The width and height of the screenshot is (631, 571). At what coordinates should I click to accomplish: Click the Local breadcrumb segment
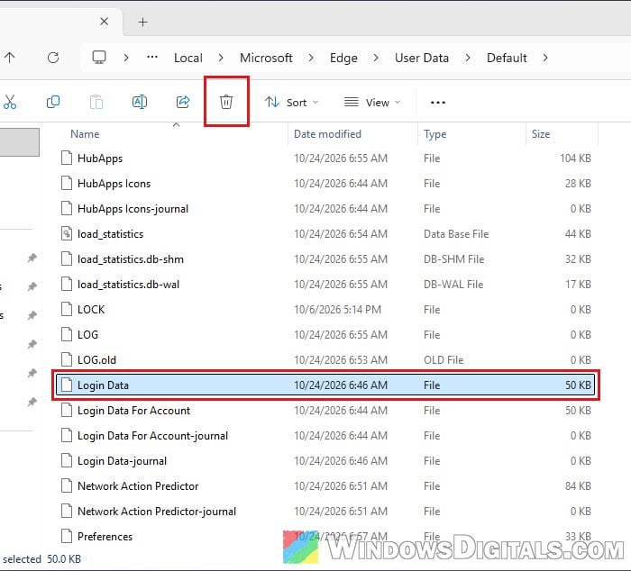pos(187,58)
